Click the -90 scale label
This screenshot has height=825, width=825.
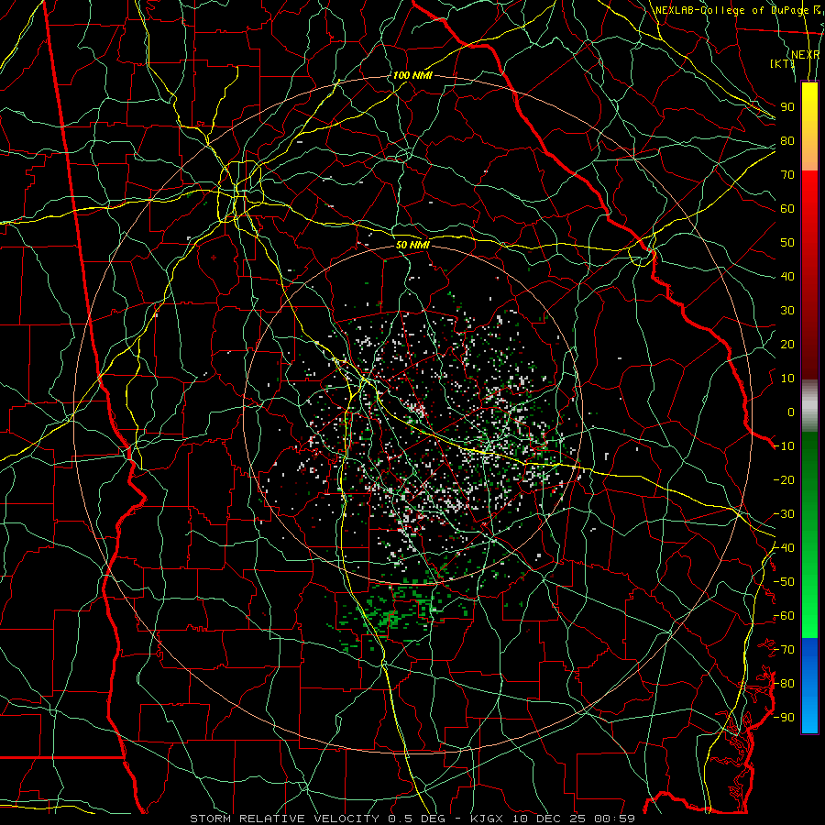coord(784,718)
